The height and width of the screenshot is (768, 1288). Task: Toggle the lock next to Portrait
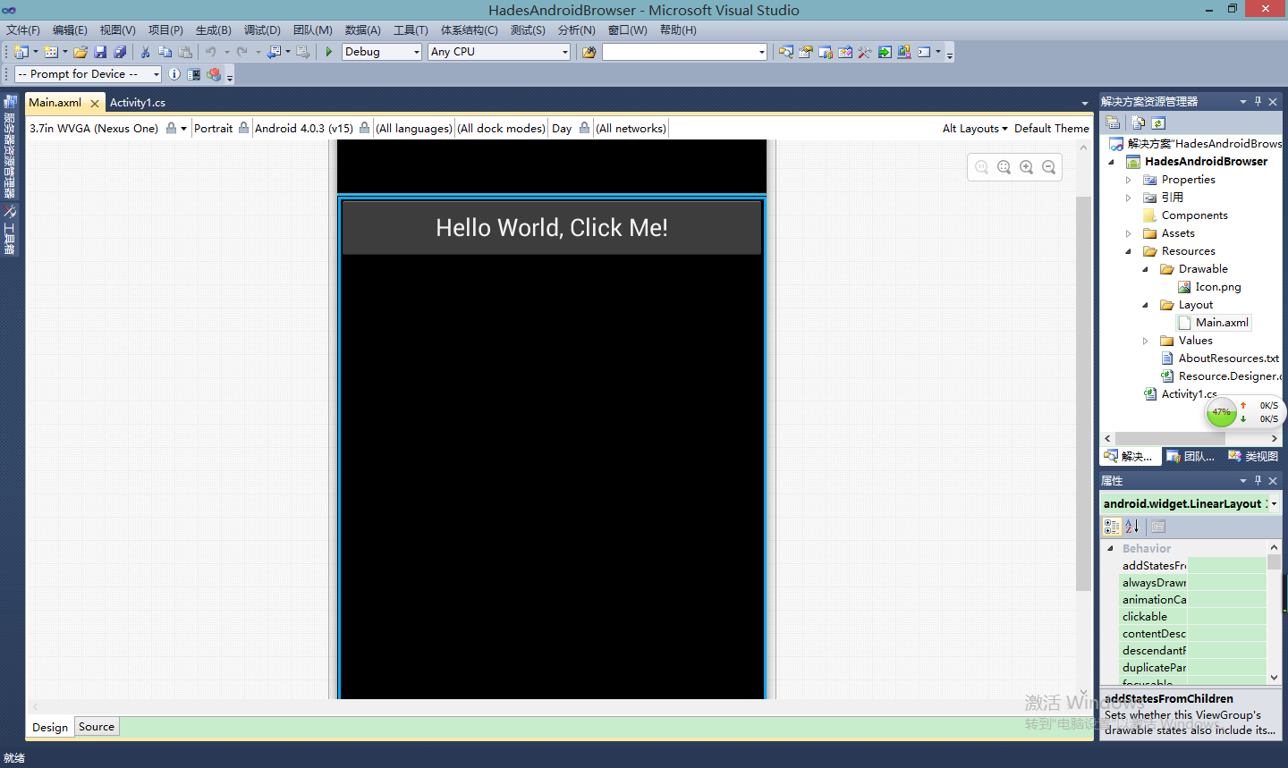243,128
